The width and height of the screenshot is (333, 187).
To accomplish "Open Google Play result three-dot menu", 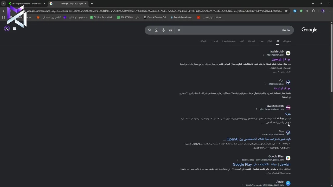I will click(x=238, y=160).
